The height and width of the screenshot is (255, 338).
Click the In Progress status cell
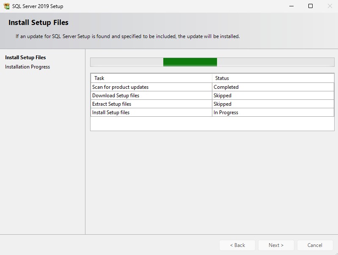tap(226, 112)
